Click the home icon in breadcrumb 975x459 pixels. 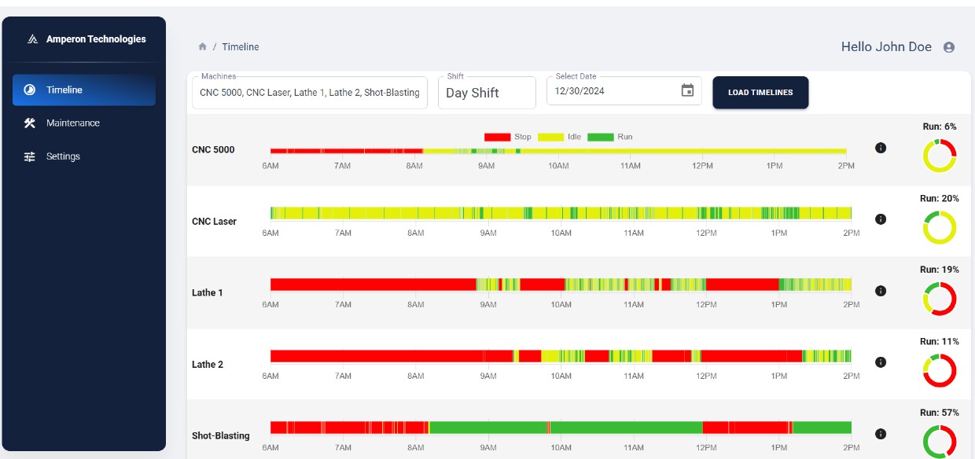pyautogui.click(x=203, y=47)
